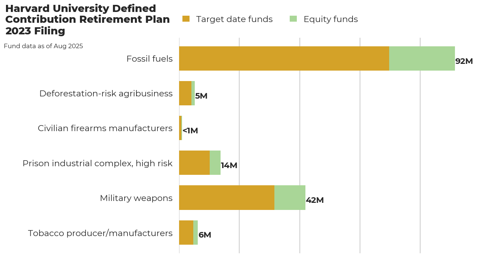Click the Prison industrial complex target date segment
Image resolution: width=477 pixels, height=257 pixels.
(x=194, y=163)
